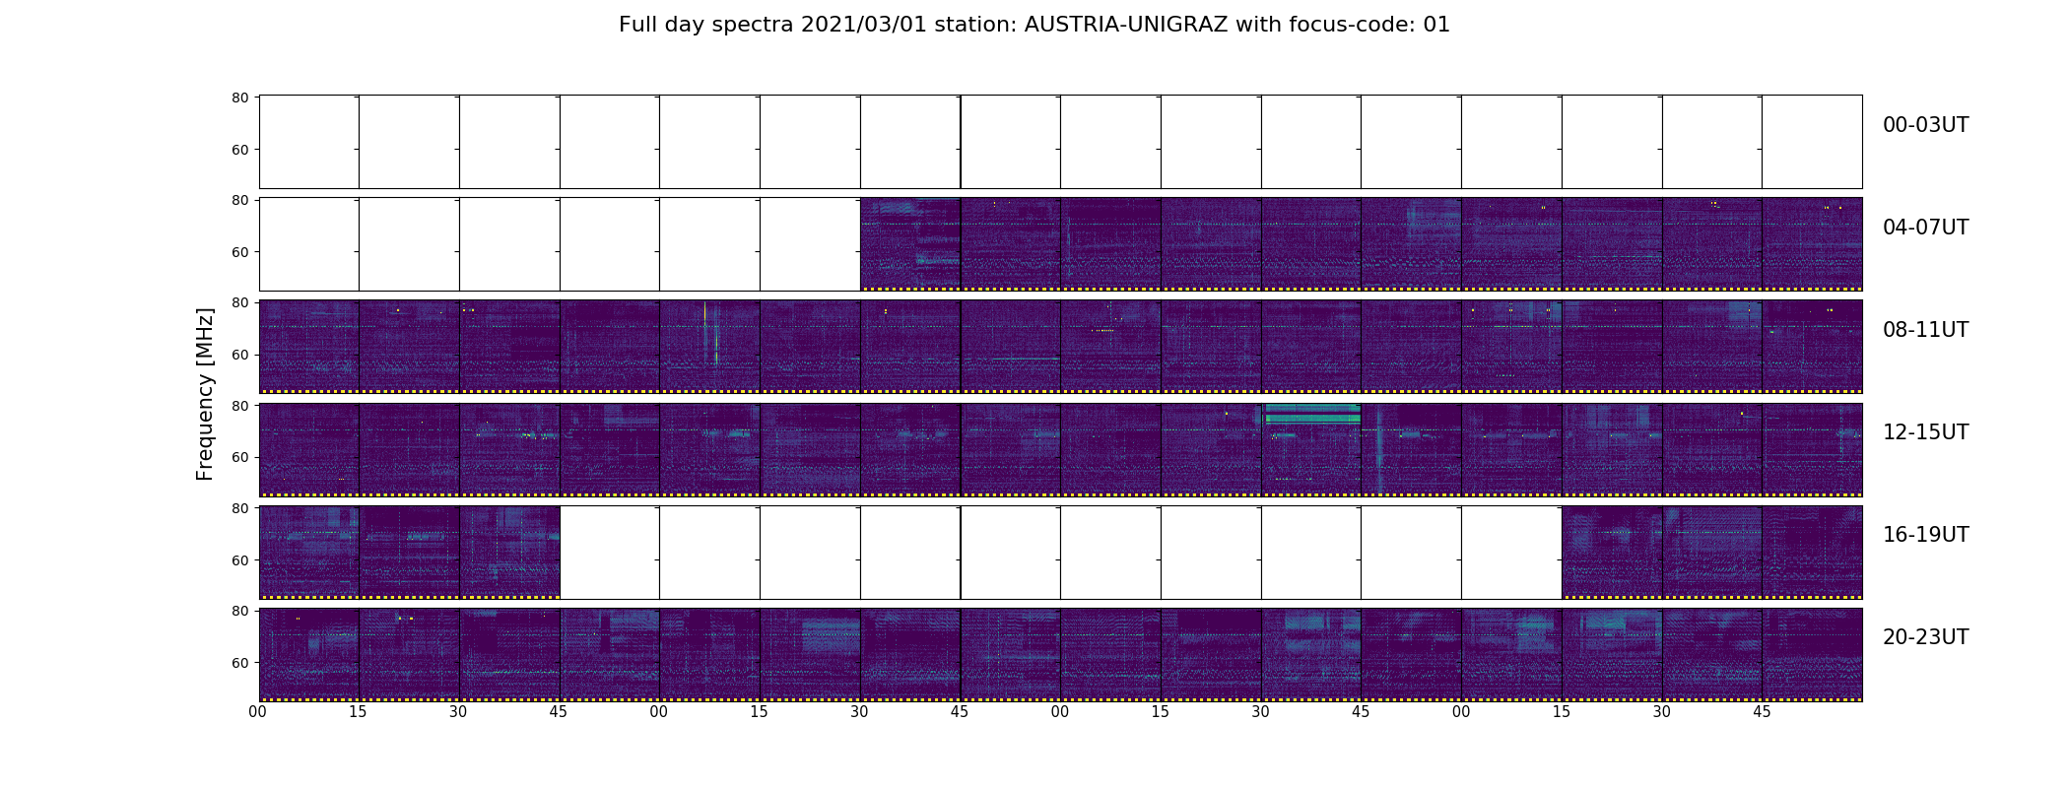This screenshot has height=788, width=2069.
Task: Open the 05:30 spectrogram panel in the 04-07UT row
Action: pos(909,244)
